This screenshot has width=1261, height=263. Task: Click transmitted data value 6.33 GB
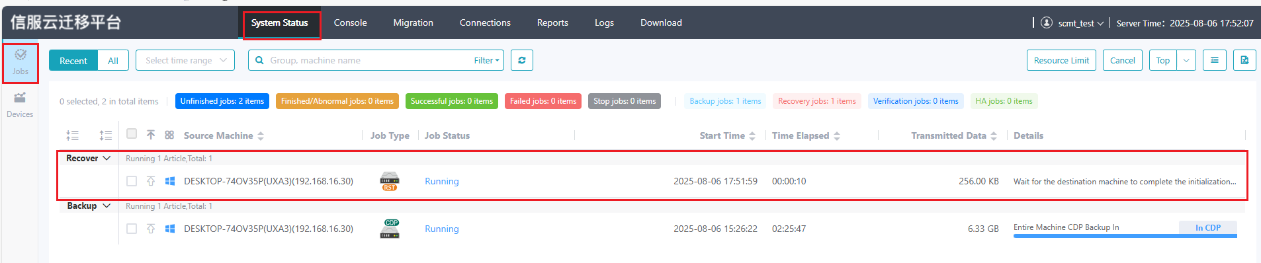[x=983, y=229]
